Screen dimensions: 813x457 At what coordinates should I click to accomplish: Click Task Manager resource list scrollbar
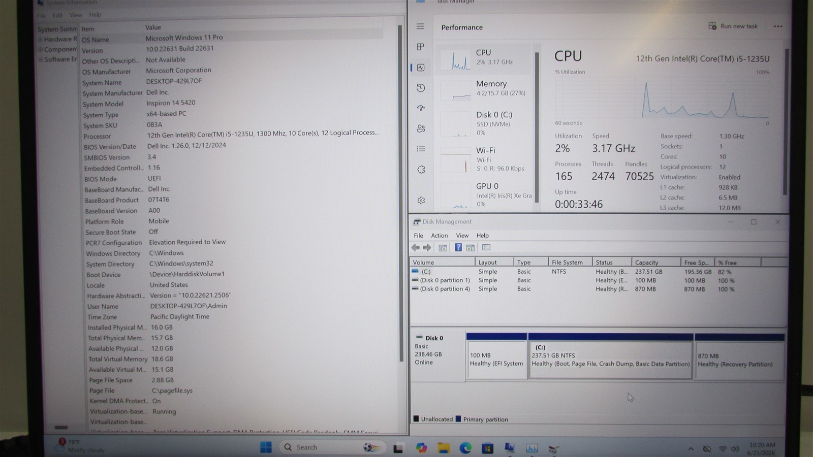click(x=538, y=127)
